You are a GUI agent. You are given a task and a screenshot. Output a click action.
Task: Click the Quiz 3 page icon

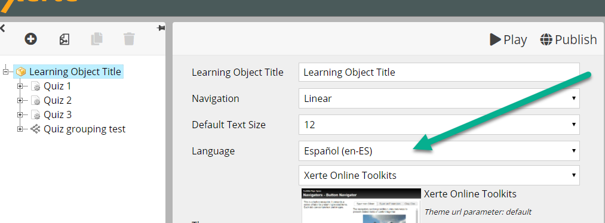35,114
